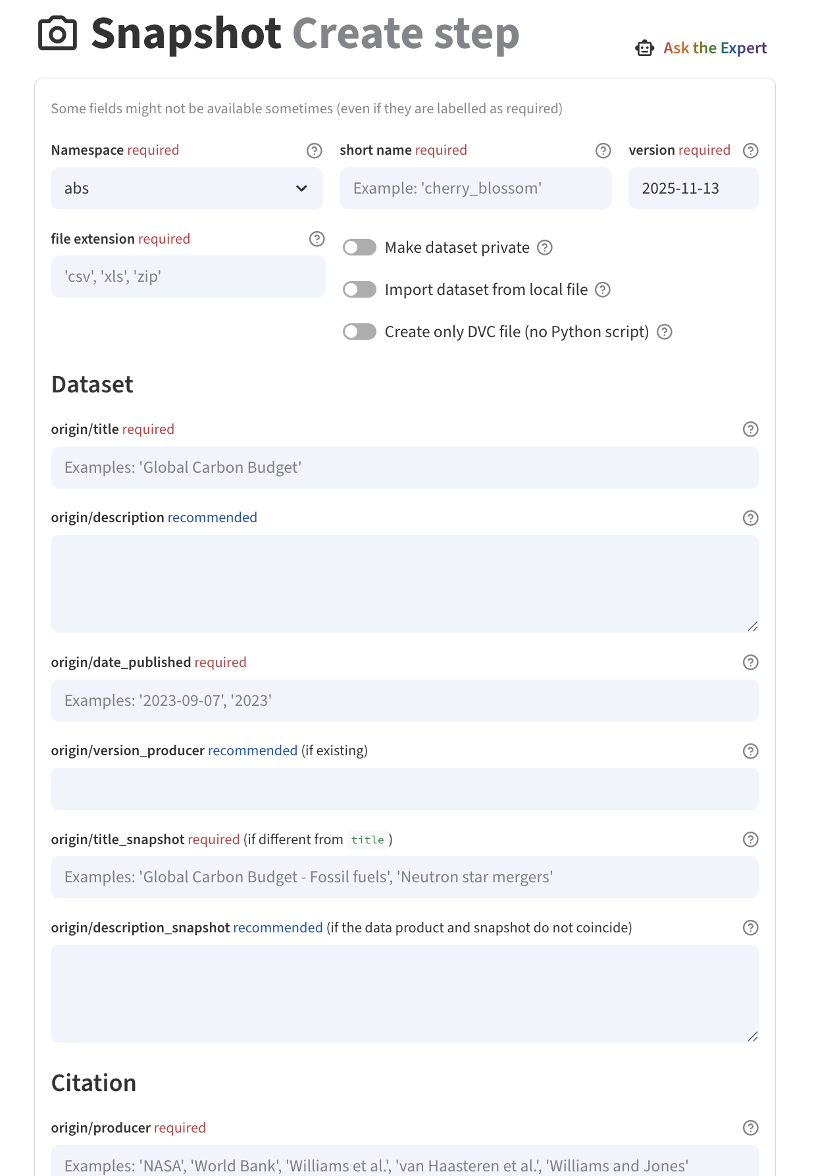Click help icon beside Import dataset from local file
This screenshot has height=1176, width=816.
point(603,290)
